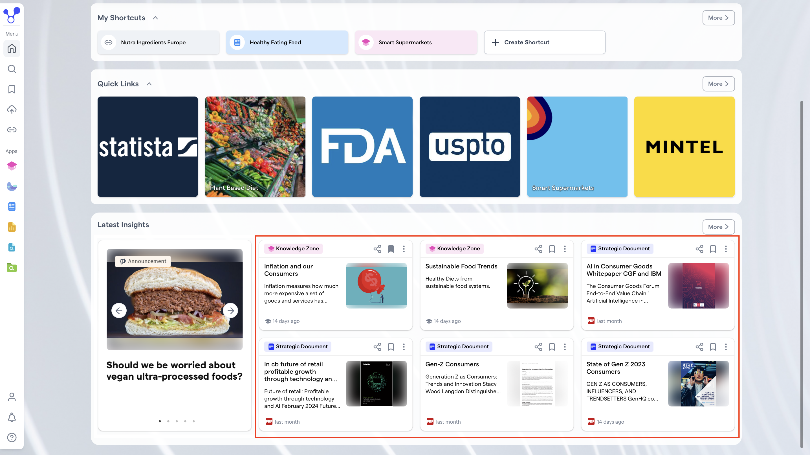Open the Smart Supermarkets shortcut
The height and width of the screenshot is (455, 810).
pos(416,42)
